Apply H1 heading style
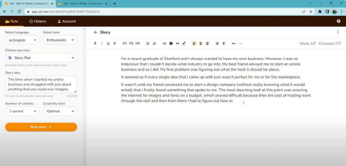Screen dimensions: 346x166 pos(125,44)
